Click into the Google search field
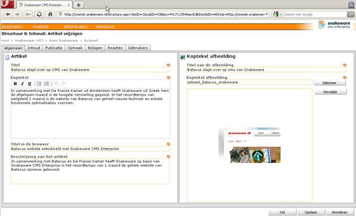 [x=315, y=14]
